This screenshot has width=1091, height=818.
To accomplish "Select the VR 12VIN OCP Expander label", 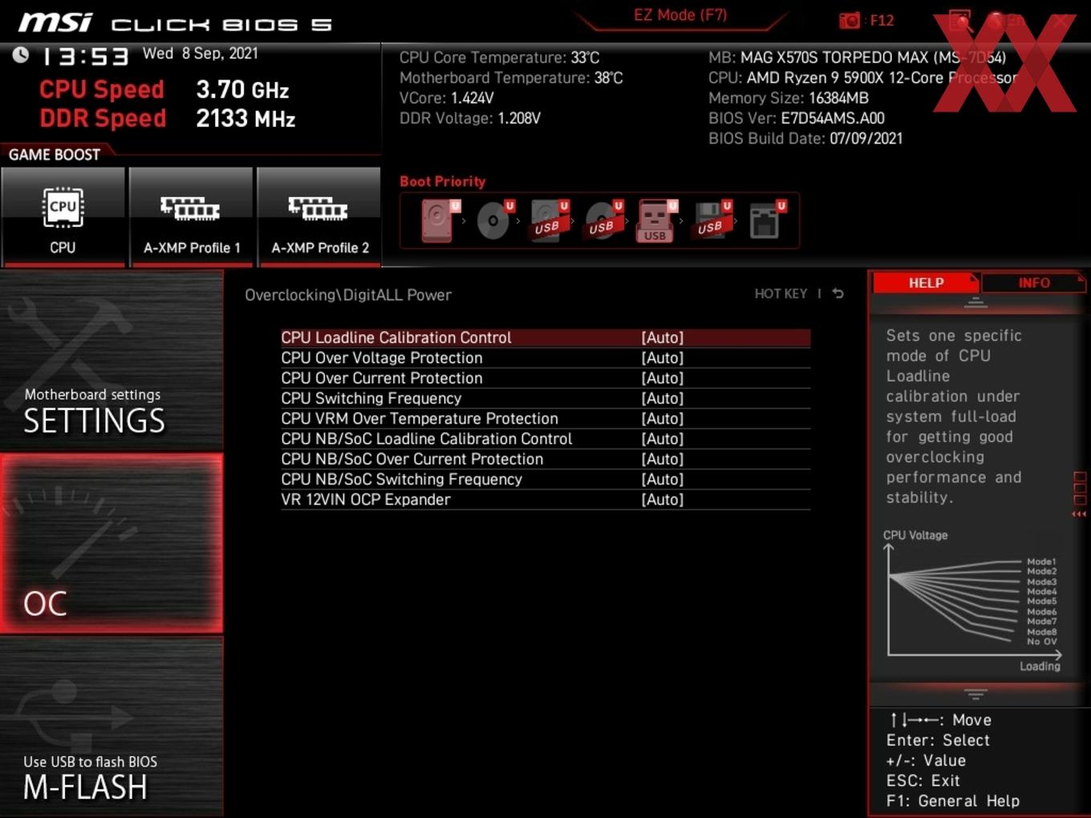I will pos(366,500).
